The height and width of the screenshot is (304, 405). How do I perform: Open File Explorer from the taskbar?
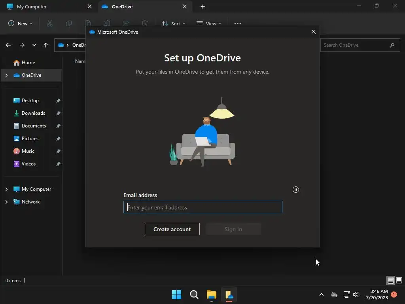[211, 294]
